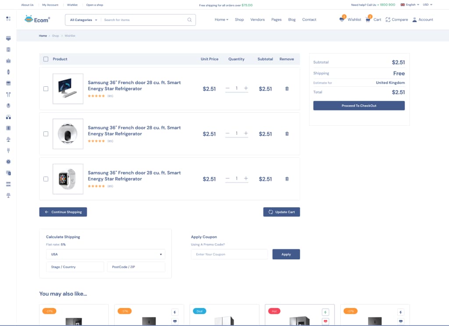
Task: Open the Blog navigation menu item
Action: (x=292, y=20)
